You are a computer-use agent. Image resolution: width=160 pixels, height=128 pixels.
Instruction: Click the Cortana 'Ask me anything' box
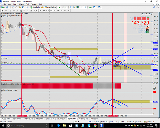[x=27, y=125]
